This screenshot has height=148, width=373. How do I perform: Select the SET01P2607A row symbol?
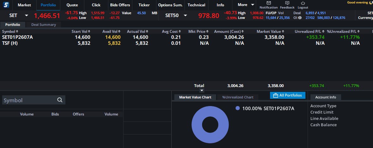click(x=18, y=37)
